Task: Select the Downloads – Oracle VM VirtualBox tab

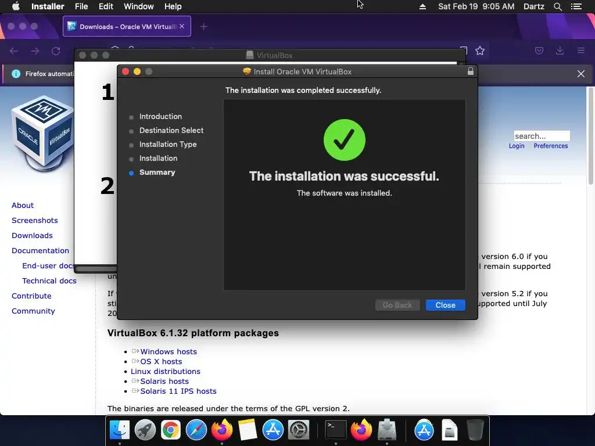Action: pos(127,26)
